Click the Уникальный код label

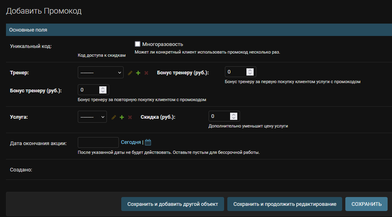tap(31, 46)
